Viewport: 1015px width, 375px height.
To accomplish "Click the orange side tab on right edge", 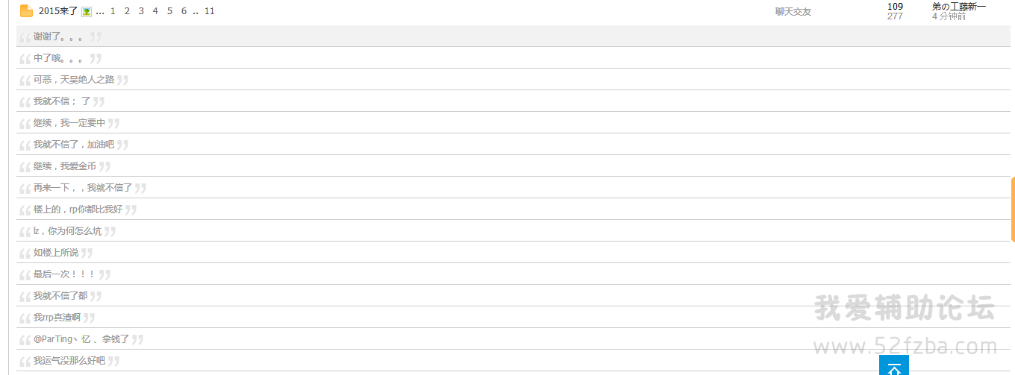I will pyautogui.click(x=1013, y=209).
